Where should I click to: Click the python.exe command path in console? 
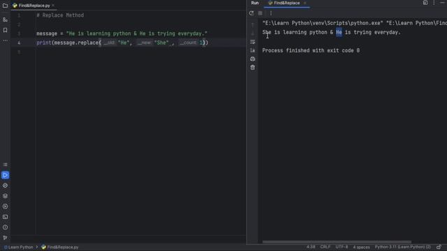[323, 23]
